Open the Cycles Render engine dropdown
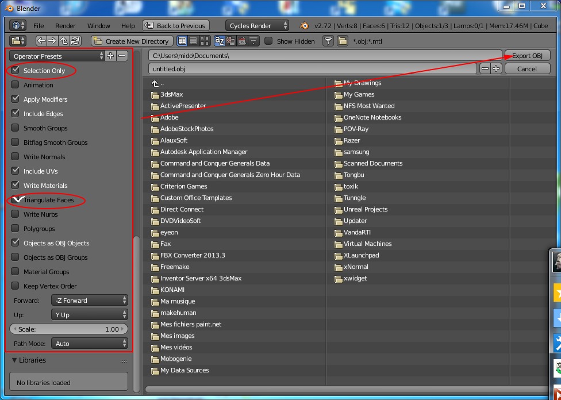Image resolution: width=561 pixels, height=400 pixels. coord(257,26)
